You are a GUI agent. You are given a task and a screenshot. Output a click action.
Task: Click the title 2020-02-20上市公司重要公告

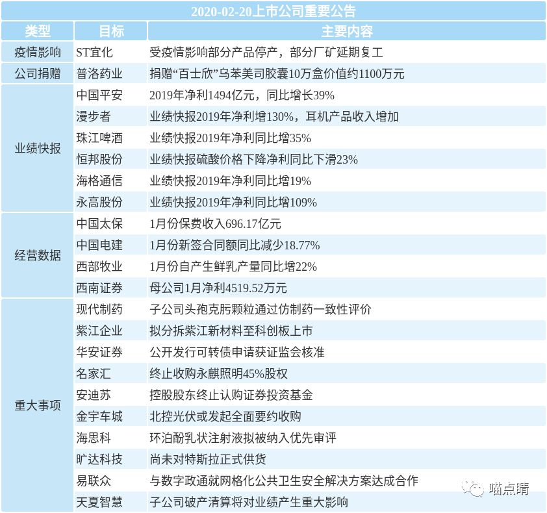[273, 12]
